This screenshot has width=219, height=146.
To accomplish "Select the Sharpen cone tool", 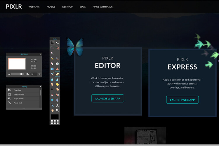I will (57, 79).
